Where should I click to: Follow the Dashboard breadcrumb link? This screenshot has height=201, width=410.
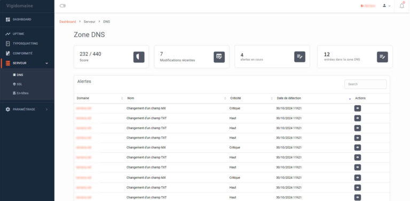67,22
